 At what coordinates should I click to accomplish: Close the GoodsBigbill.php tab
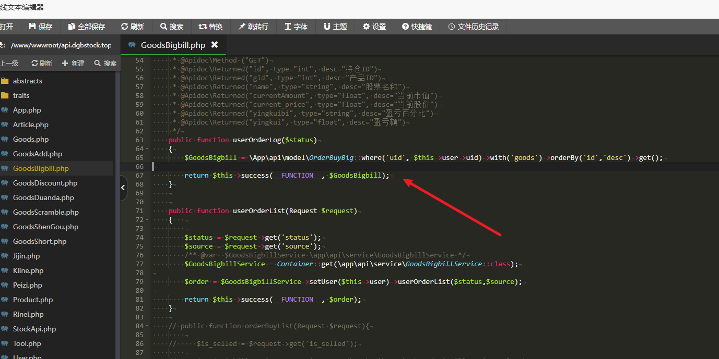[x=214, y=45]
